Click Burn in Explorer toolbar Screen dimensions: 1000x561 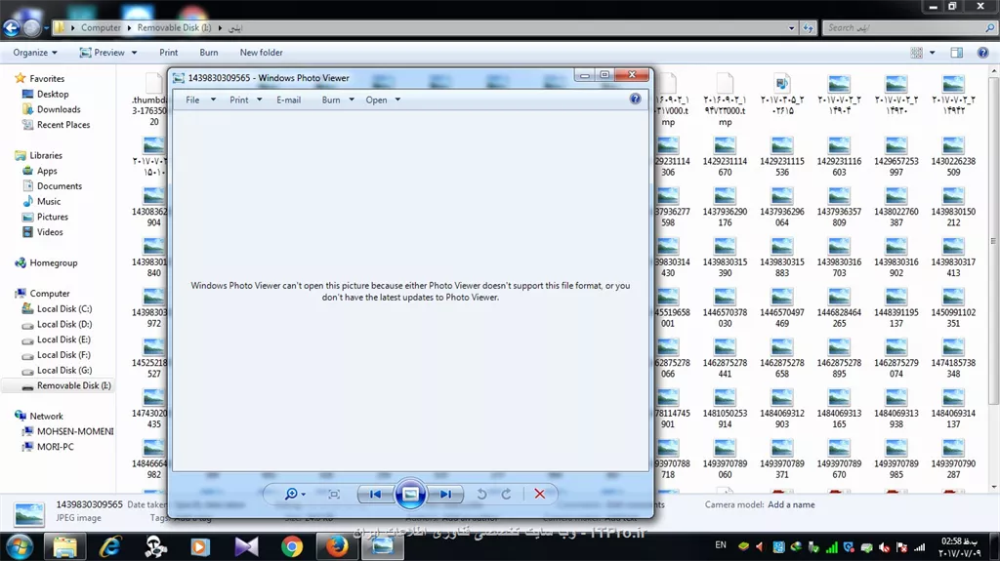209,53
